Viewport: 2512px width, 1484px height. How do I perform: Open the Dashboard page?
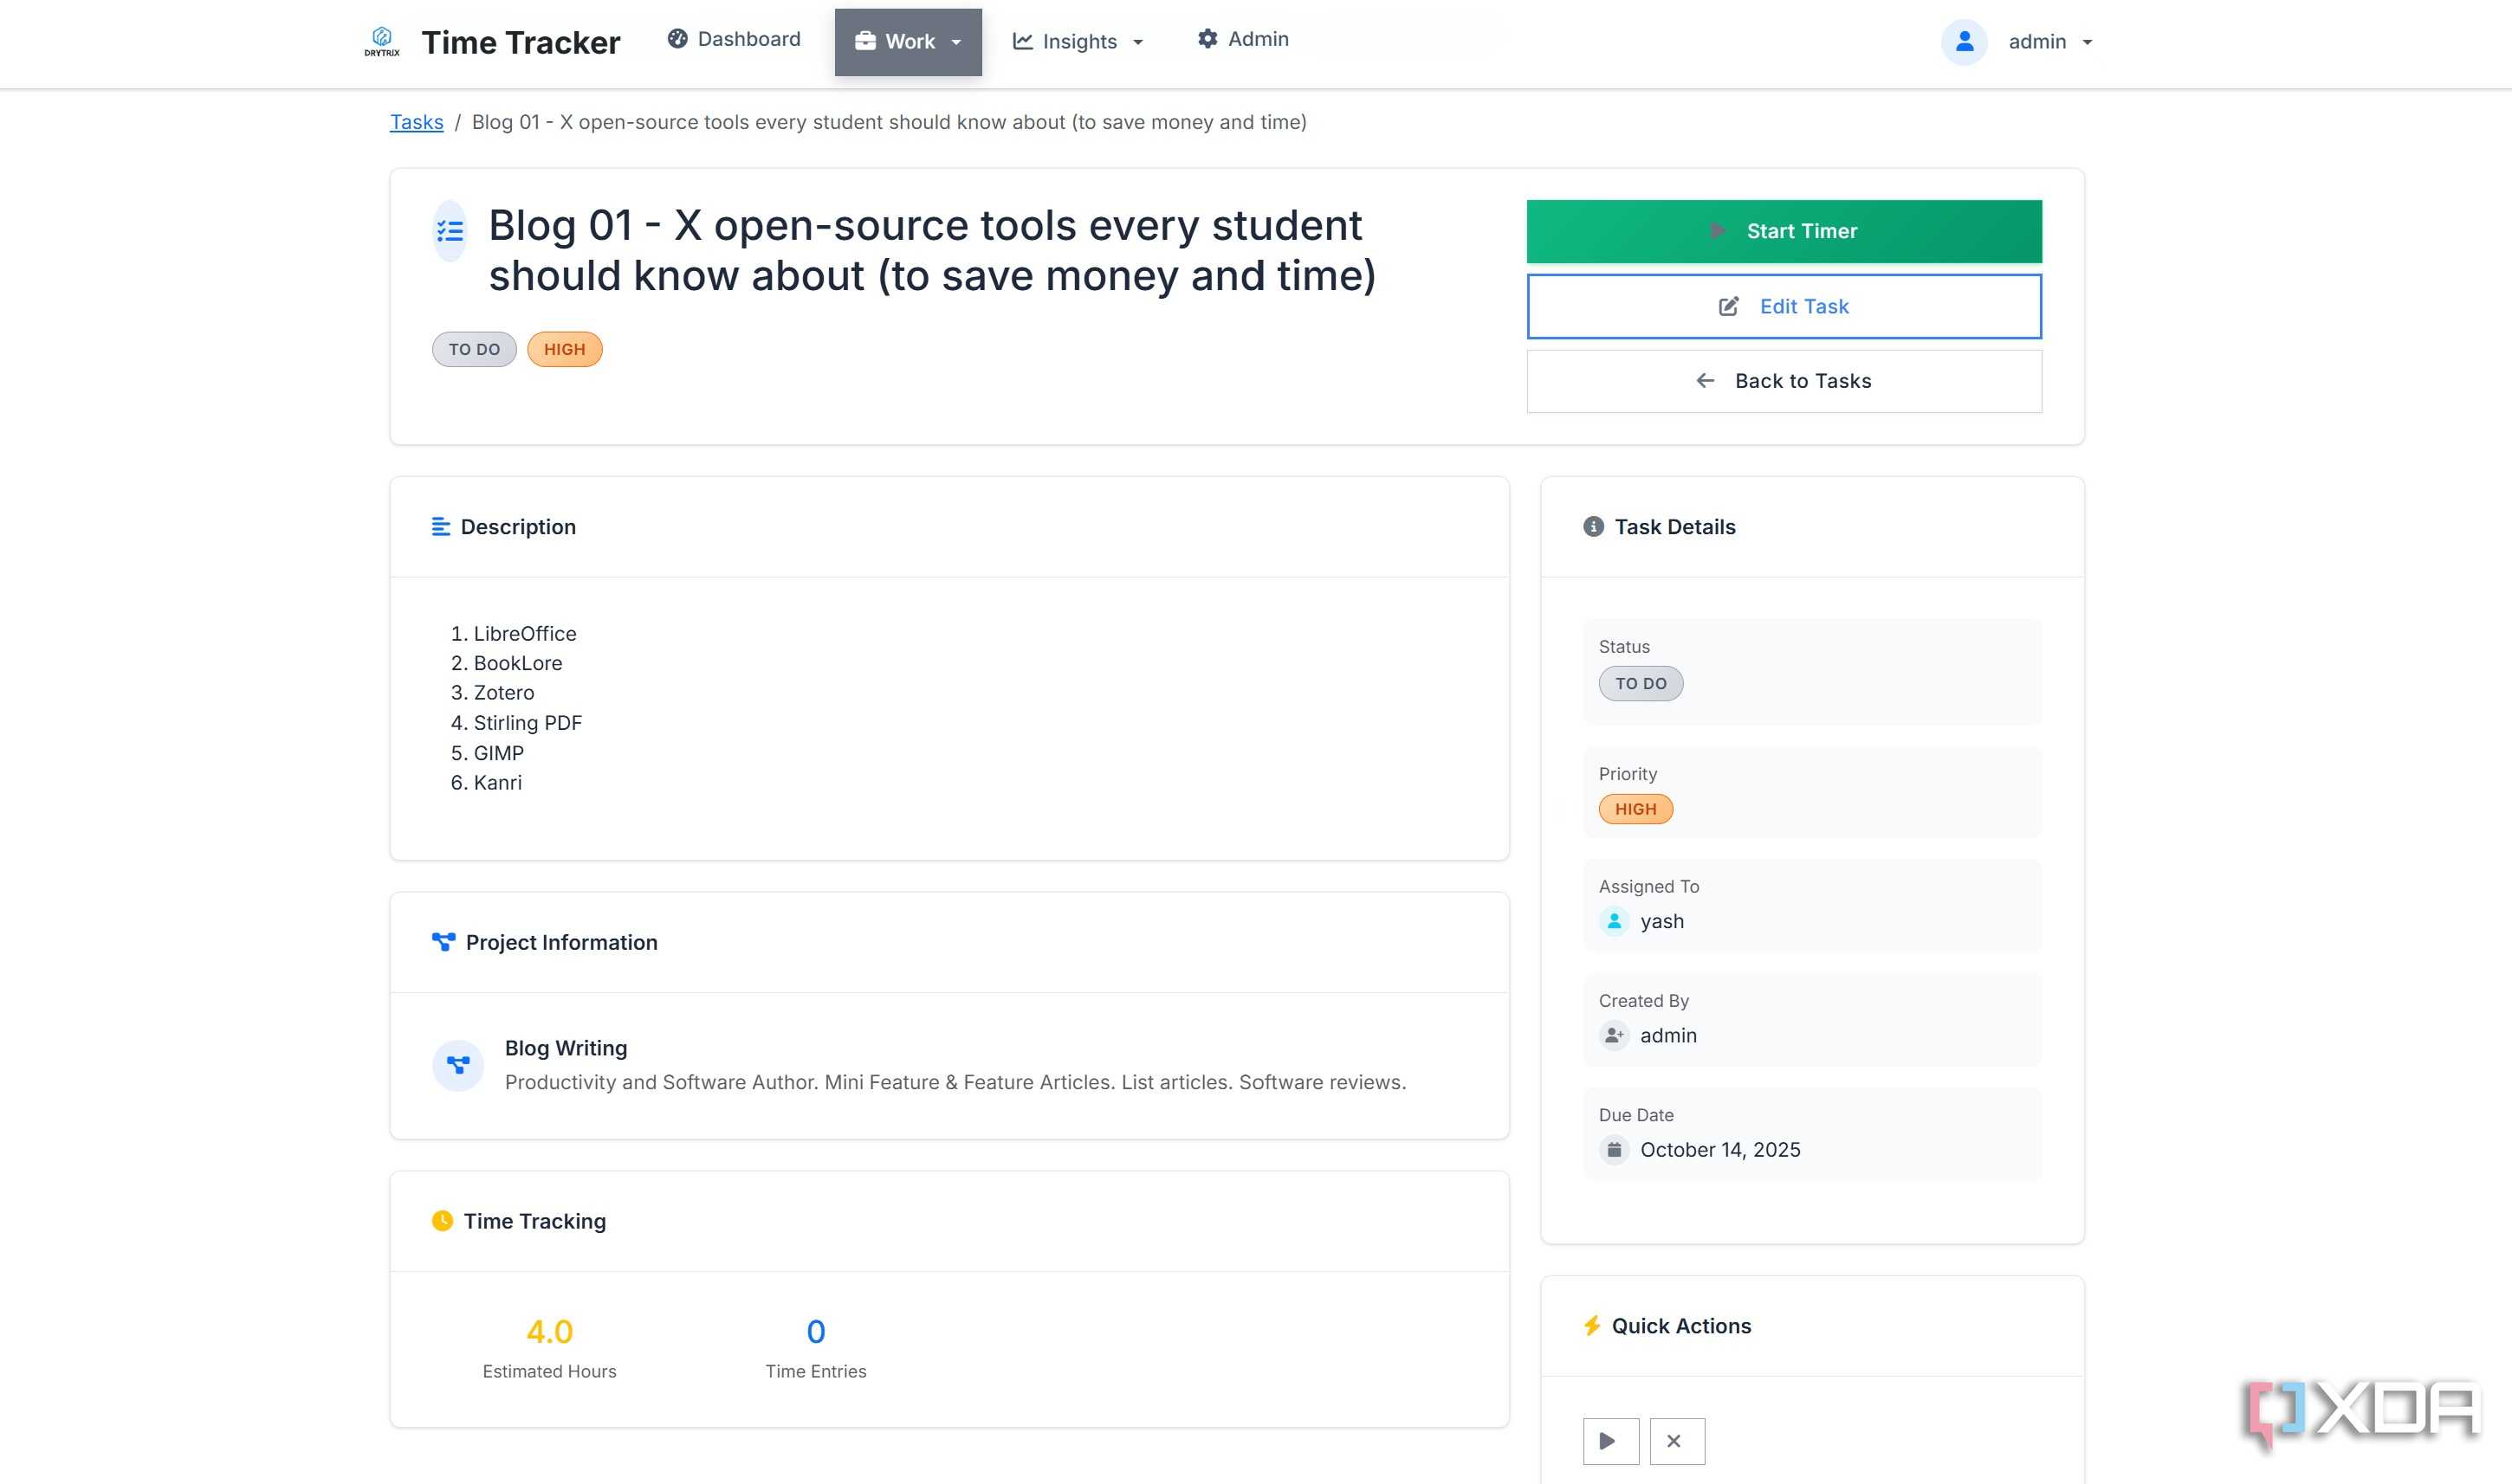[735, 39]
